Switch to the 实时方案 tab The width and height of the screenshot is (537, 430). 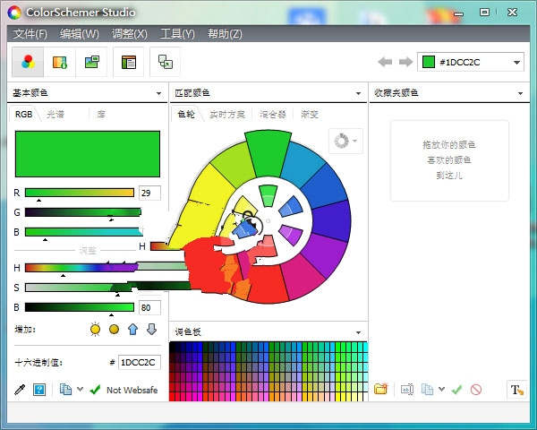click(226, 115)
